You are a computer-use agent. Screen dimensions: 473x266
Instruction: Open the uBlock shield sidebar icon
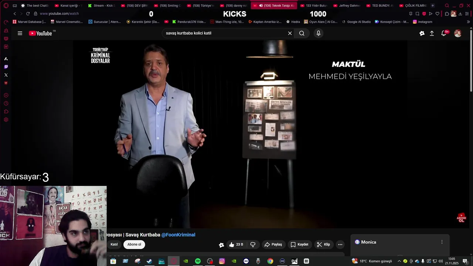(x=6, y=83)
